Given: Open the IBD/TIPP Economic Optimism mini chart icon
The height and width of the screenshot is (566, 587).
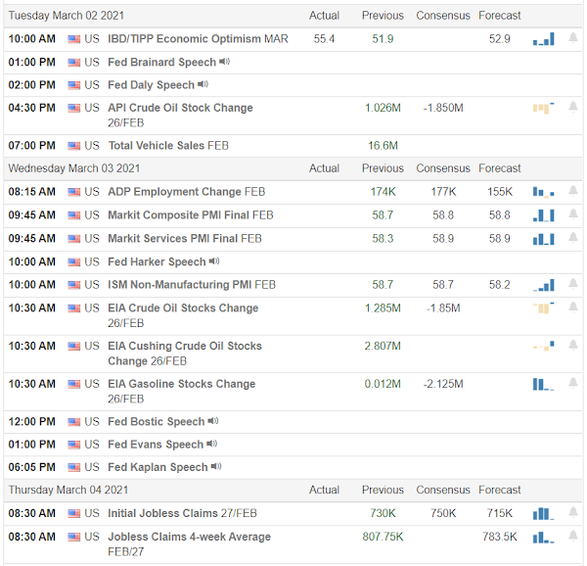Looking at the screenshot, I should point(543,39).
